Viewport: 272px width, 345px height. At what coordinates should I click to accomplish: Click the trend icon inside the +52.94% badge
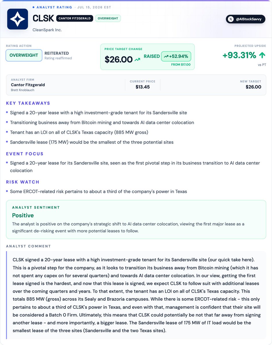(166, 56)
